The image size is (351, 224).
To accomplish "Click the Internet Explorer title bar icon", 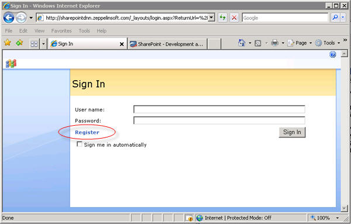I will point(6,6).
